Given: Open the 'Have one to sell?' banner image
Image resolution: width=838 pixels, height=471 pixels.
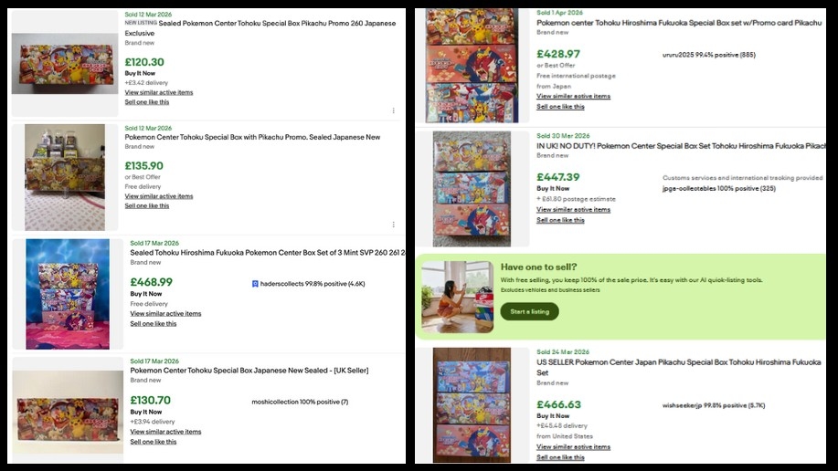Looking at the screenshot, I should pyautogui.click(x=458, y=297).
